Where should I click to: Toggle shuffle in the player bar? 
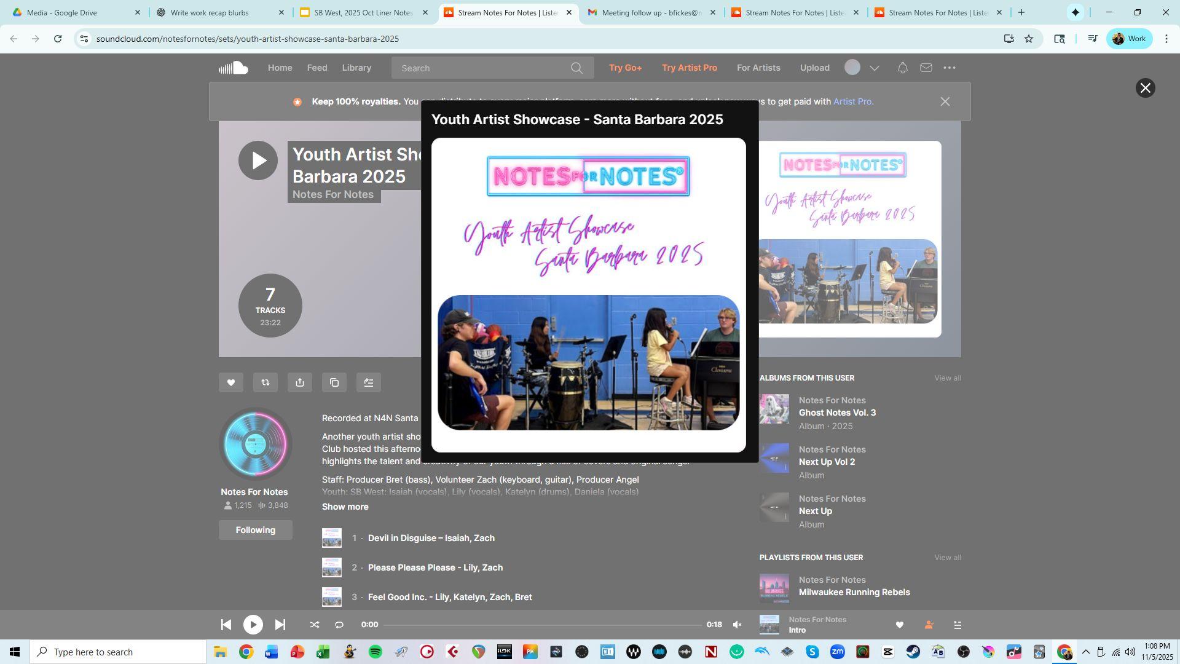coord(315,625)
